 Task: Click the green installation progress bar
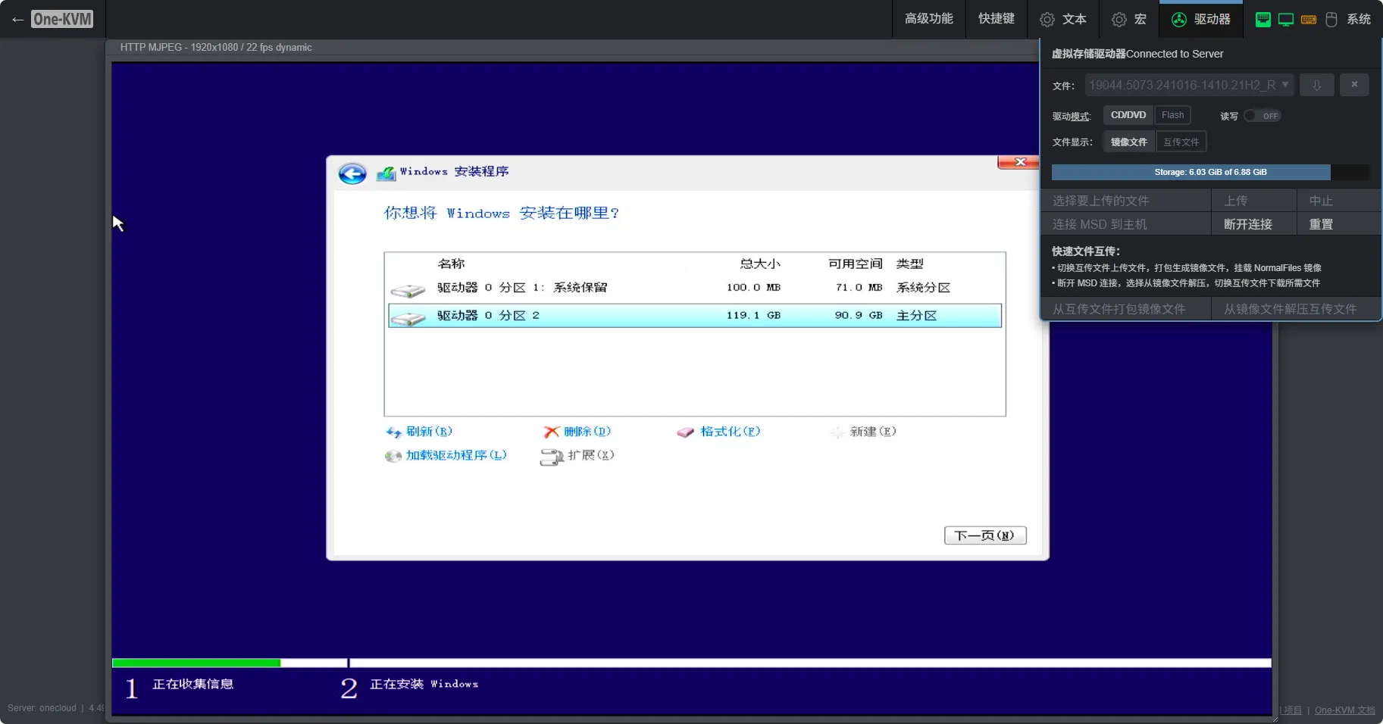point(196,663)
